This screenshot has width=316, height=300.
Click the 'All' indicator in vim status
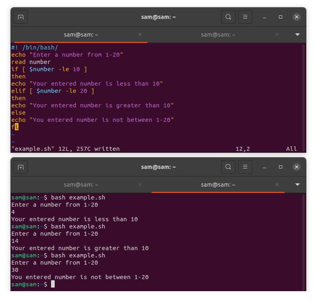coord(291,149)
